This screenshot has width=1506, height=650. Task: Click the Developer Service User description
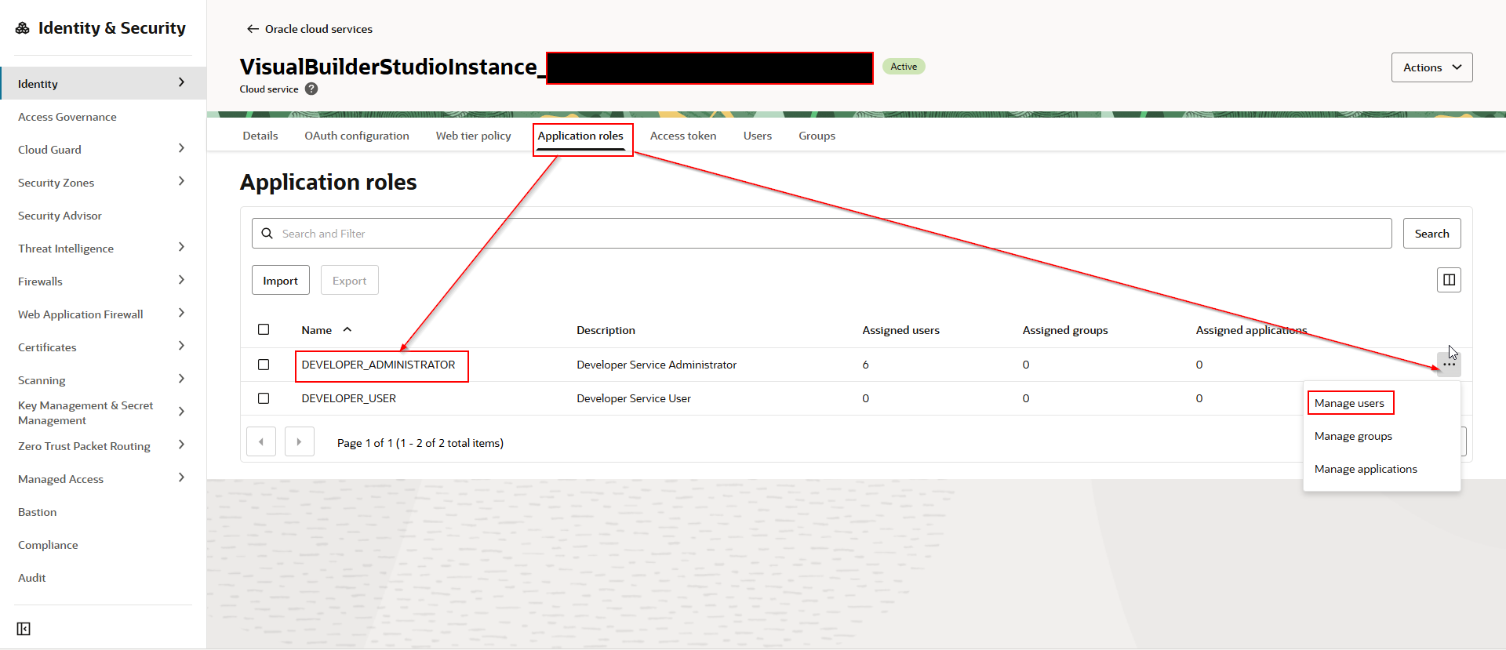coord(634,398)
